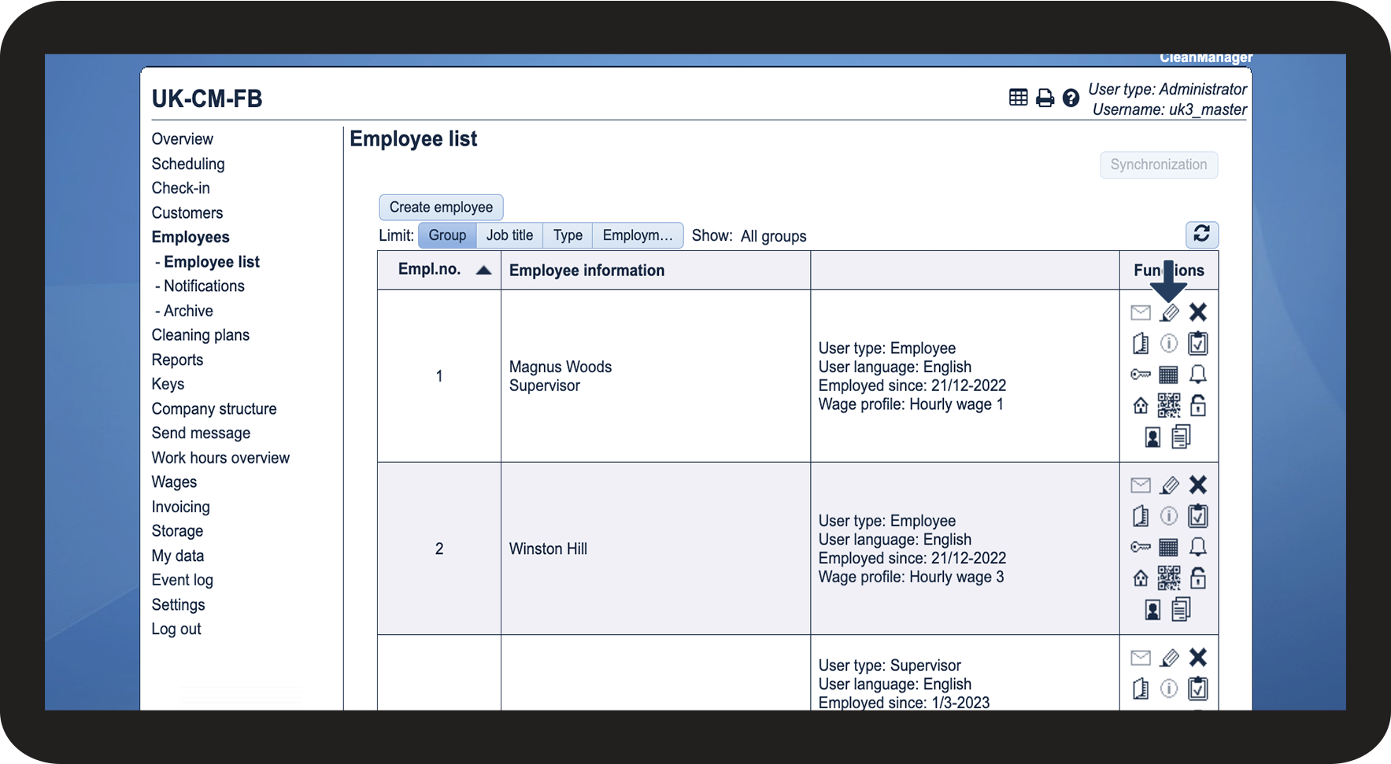Select the Job title limit tab
This screenshot has height=764, width=1391.
pos(509,235)
